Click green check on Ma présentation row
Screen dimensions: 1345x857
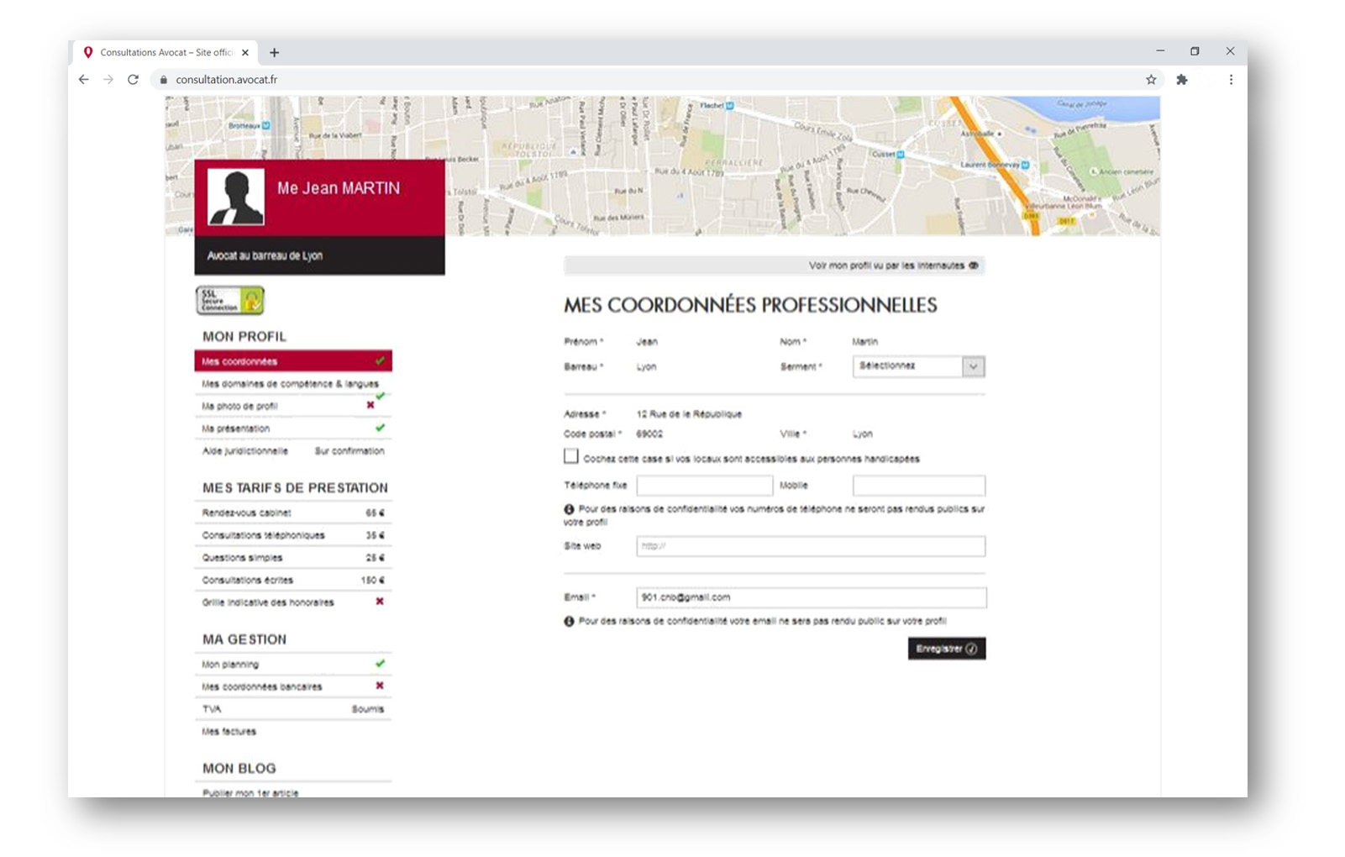(x=381, y=428)
